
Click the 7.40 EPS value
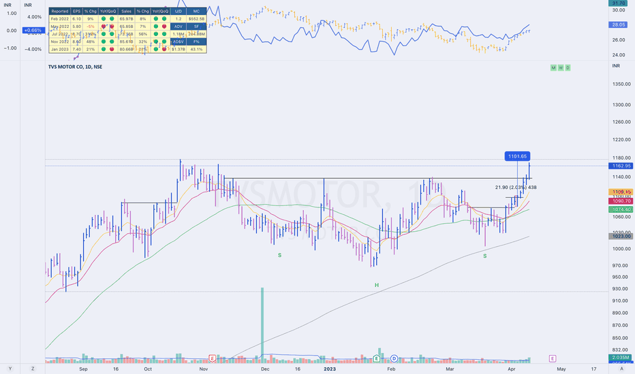pos(76,50)
